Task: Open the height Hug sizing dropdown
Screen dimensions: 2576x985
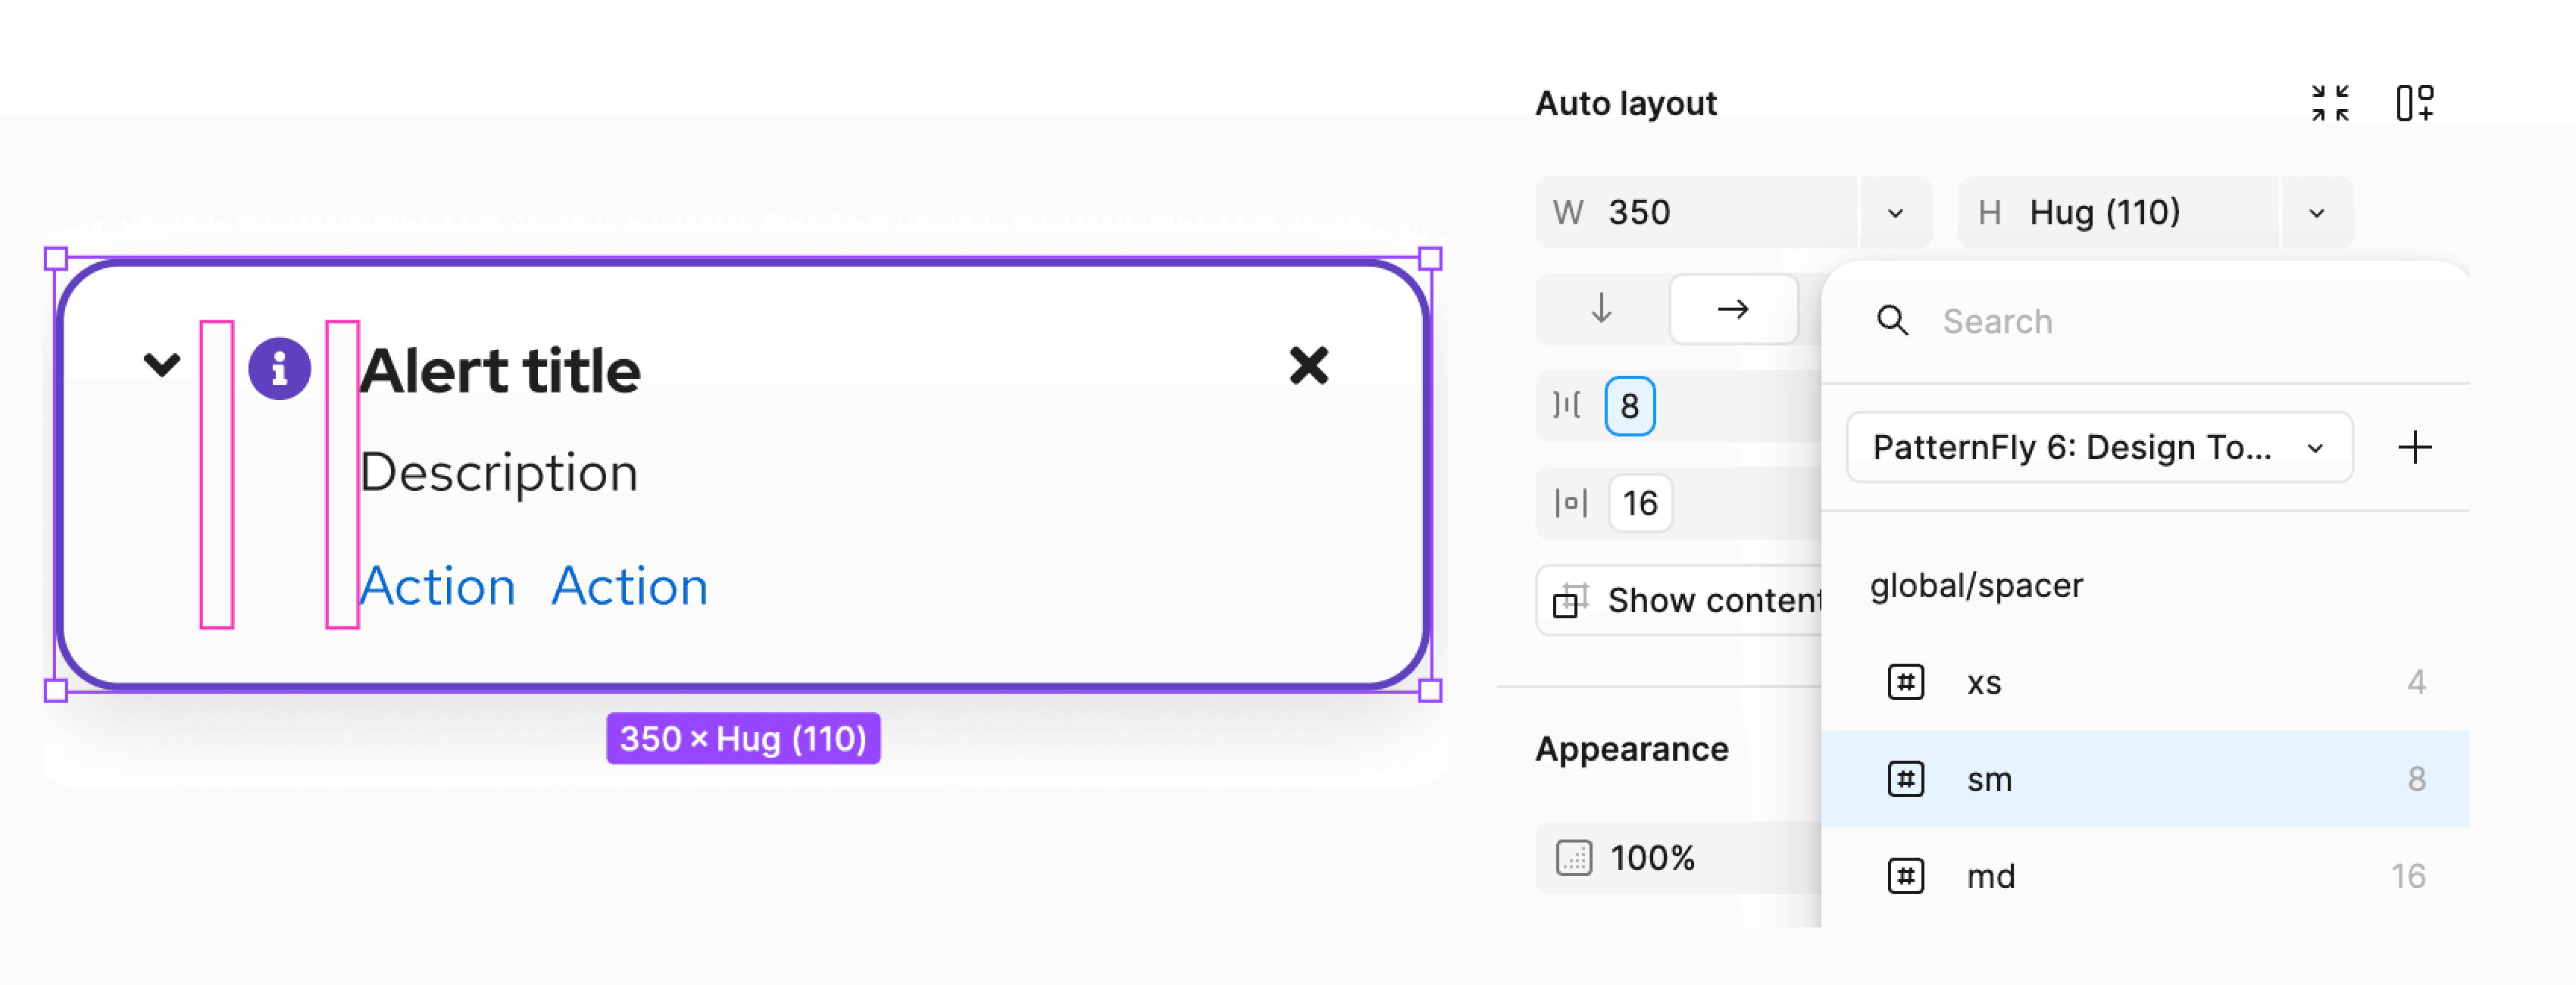Action: [2316, 213]
